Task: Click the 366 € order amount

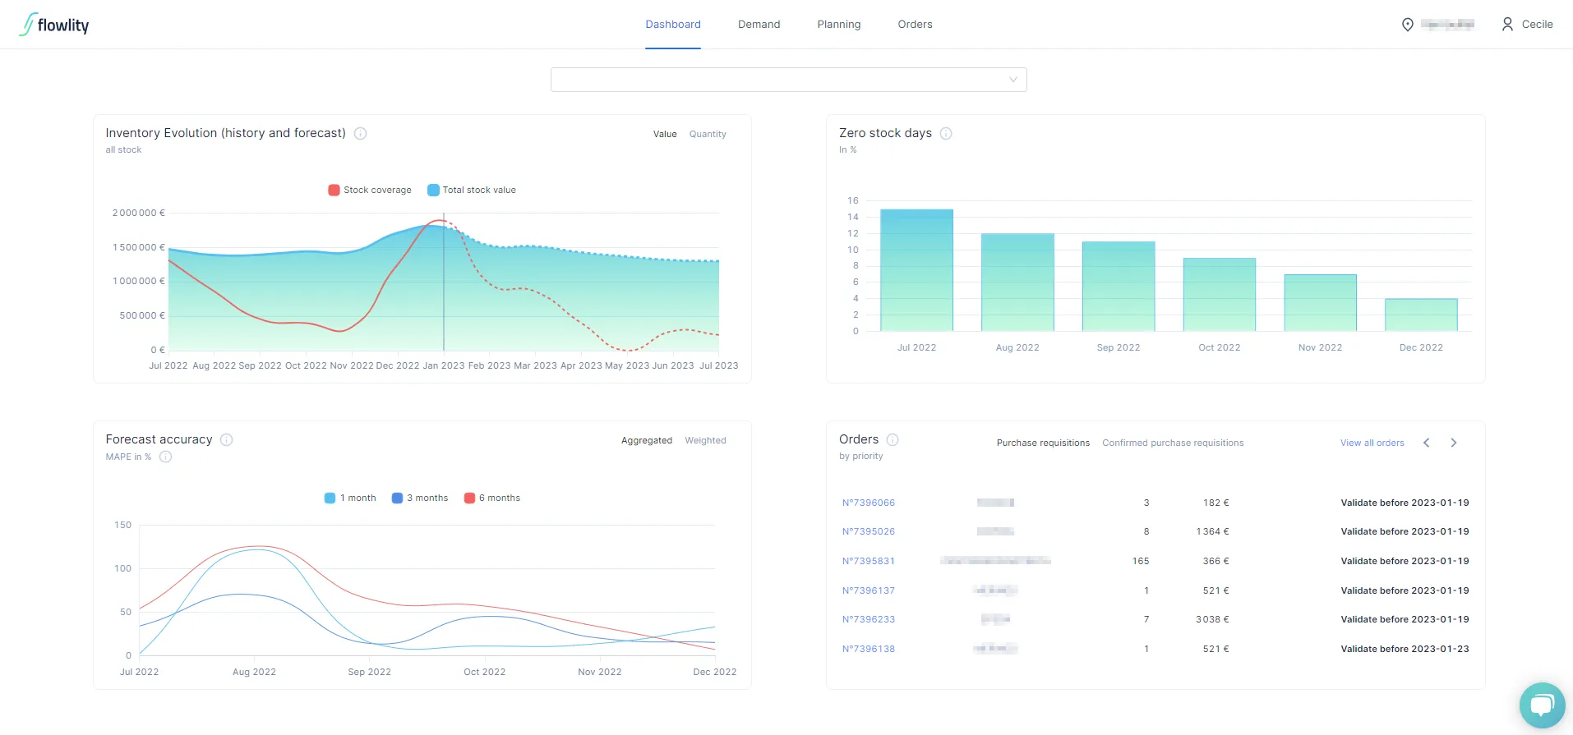Action: [1215, 561]
